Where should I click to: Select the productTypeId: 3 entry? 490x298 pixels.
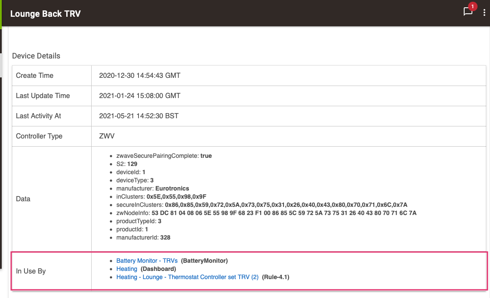coord(139,221)
